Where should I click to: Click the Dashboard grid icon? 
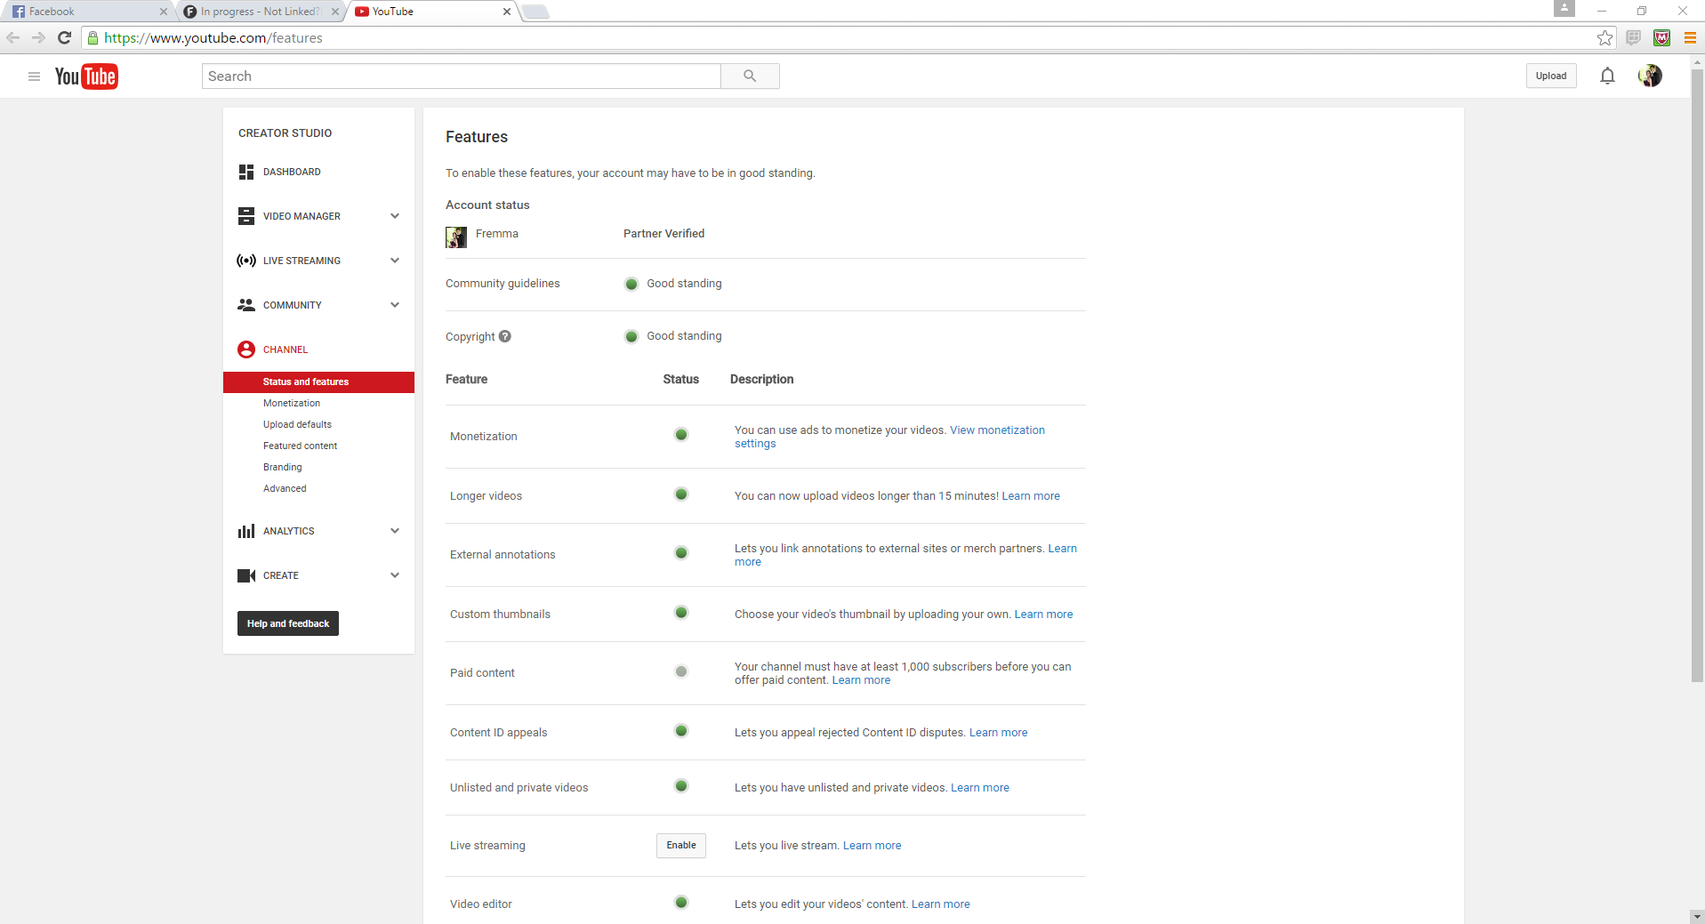pyautogui.click(x=246, y=172)
